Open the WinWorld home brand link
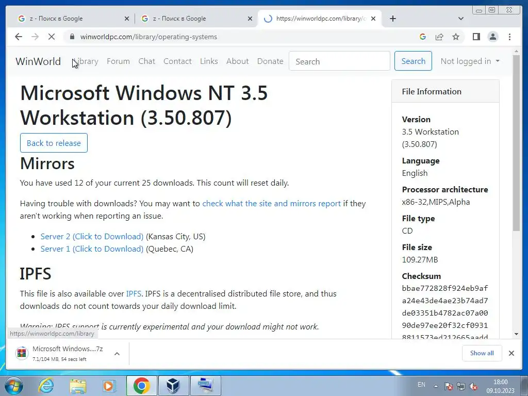The width and height of the screenshot is (528, 396). click(x=38, y=61)
